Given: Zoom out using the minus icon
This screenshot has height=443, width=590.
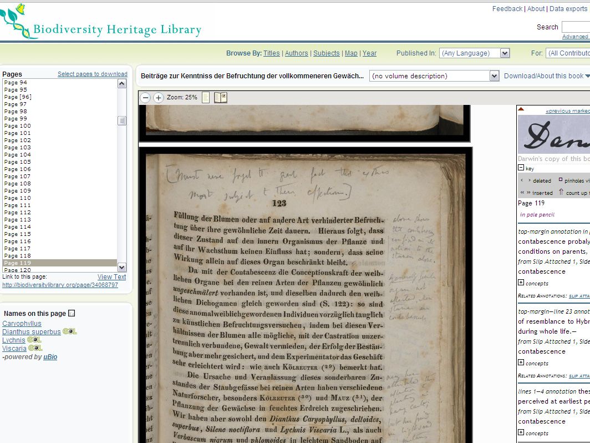Looking at the screenshot, I should pos(145,97).
